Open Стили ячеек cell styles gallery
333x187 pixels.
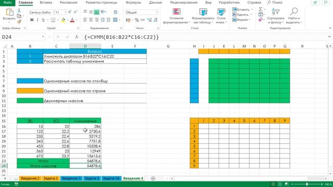[x=221, y=16]
